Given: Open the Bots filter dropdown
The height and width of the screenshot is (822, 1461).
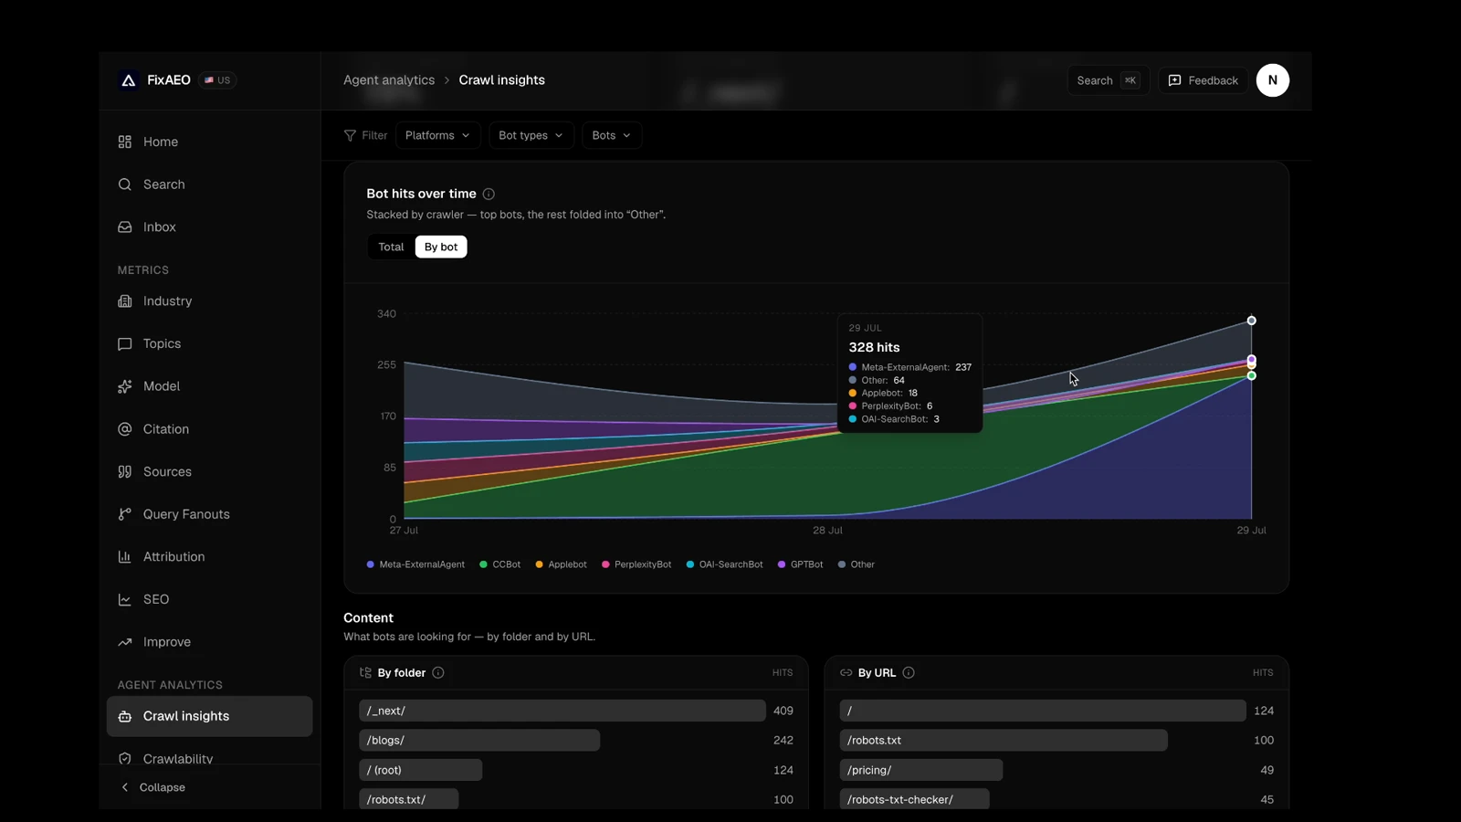Looking at the screenshot, I should [x=611, y=135].
